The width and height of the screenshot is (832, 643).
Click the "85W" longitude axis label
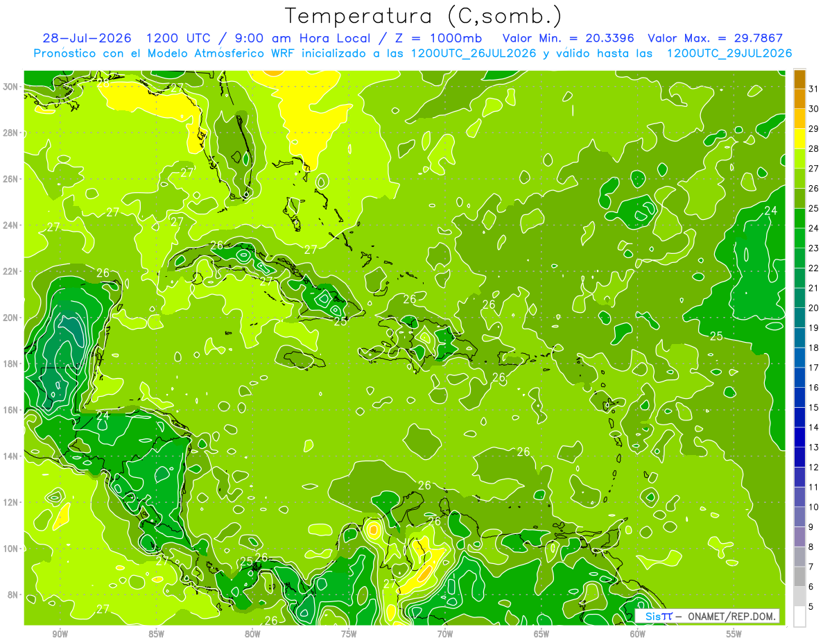(x=156, y=634)
